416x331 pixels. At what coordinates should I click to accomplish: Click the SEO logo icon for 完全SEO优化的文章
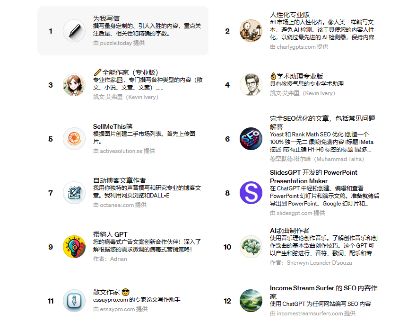click(251, 139)
